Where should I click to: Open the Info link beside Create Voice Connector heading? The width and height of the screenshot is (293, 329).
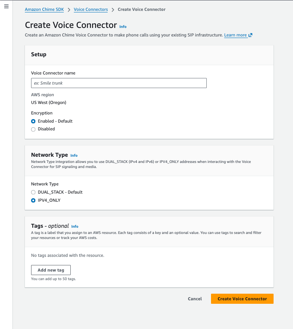tap(123, 27)
